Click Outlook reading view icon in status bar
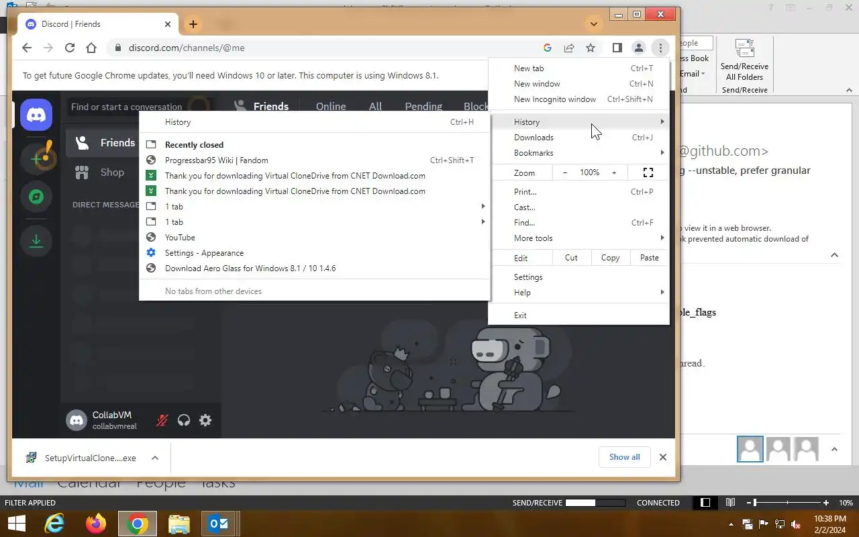 730,502
